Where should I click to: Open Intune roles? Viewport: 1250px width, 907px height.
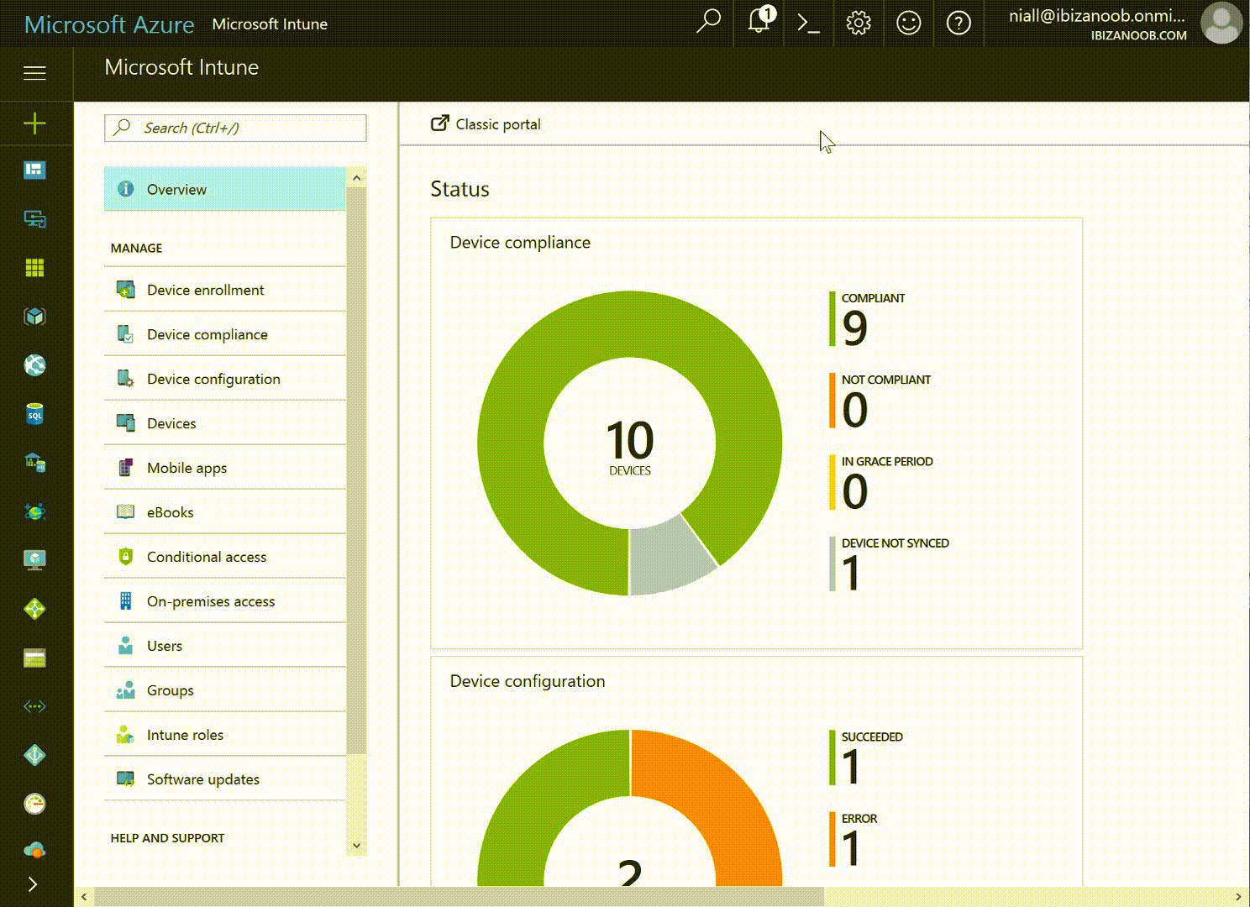tap(224, 735)
